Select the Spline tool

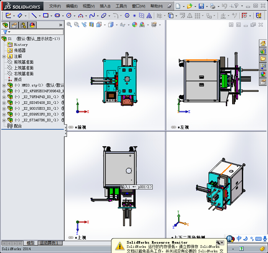pyautogui.click(x=92, y=15)
